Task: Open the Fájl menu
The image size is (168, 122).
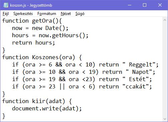Action: point(6,14)
